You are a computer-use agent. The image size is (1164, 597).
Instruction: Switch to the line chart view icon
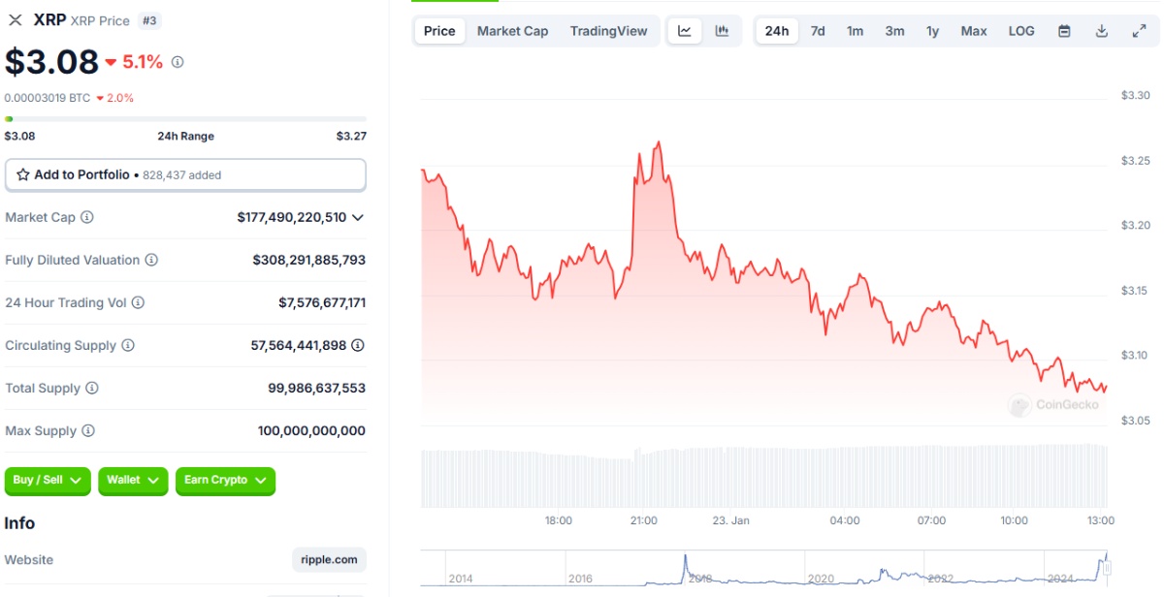(x=685, y=31)
